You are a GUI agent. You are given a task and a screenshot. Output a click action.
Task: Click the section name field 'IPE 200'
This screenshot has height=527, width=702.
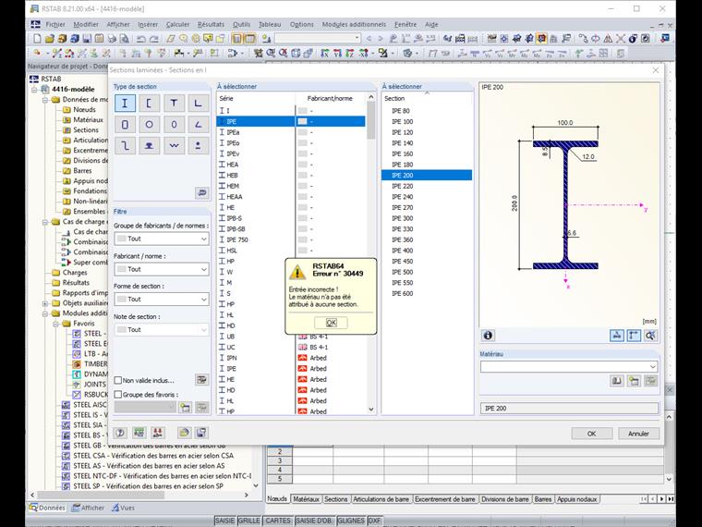pyautogui.click(x=569, y=409)
